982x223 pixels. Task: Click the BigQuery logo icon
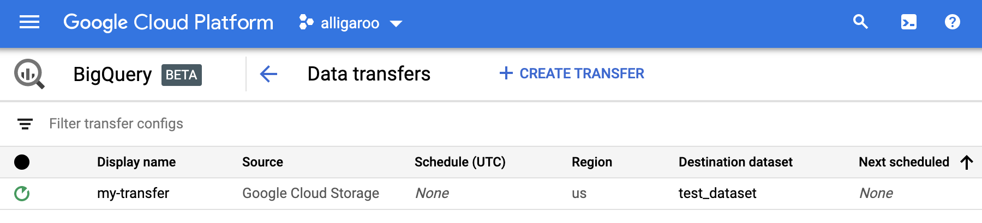pos(29,74)
